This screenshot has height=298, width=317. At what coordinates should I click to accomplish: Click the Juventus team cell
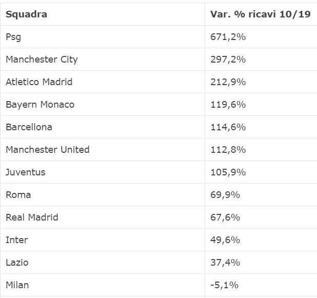pyautogui.click(x=25, y=172)
